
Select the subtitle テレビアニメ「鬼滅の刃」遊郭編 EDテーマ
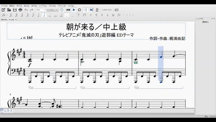[96, 35]
